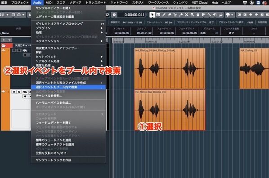Click the time display clock icon

(x=114, y=15)
